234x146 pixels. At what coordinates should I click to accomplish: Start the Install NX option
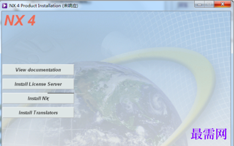38,98
